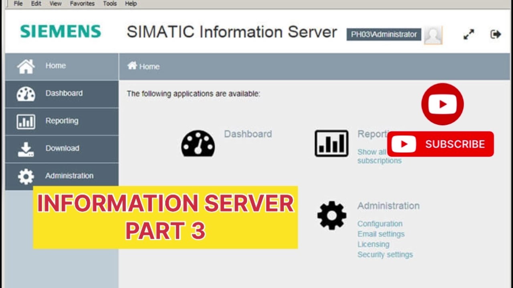Select Home in the sidebar
Image resolution: width=513 pixels, height=288 pixels.
tap(62, 66)
